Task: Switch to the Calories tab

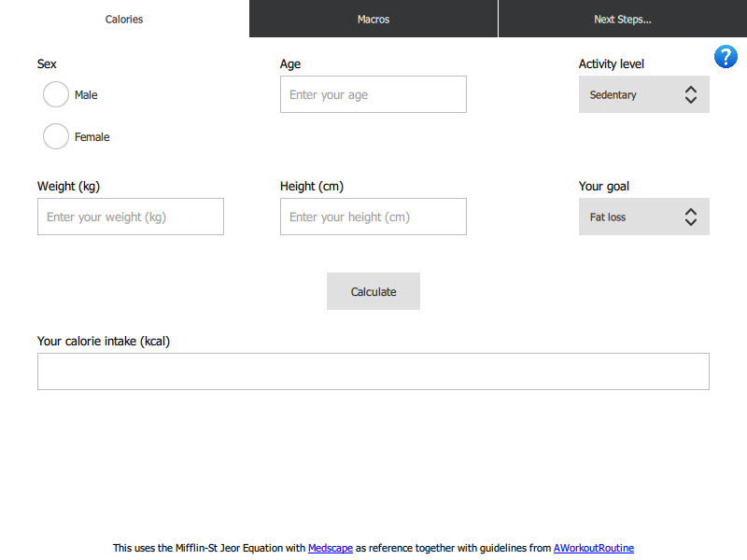Action: [124, 19]
